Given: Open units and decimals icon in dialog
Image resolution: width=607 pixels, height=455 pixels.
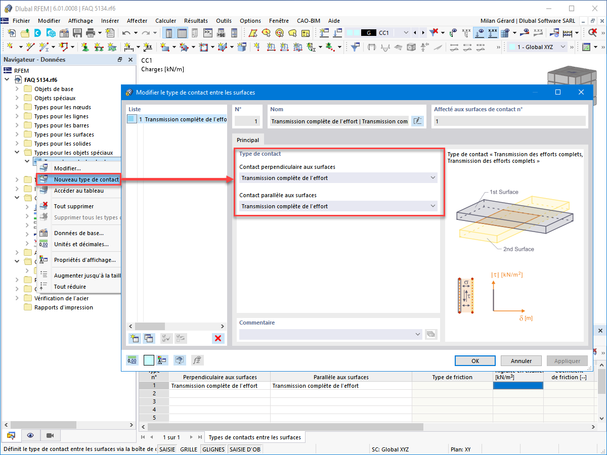Looking at the screenshot, I should point(132,360).
